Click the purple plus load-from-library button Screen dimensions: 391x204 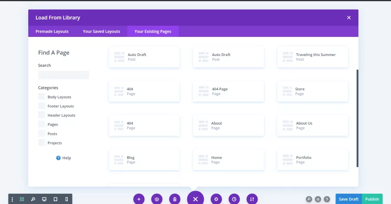tap(139, 199)
